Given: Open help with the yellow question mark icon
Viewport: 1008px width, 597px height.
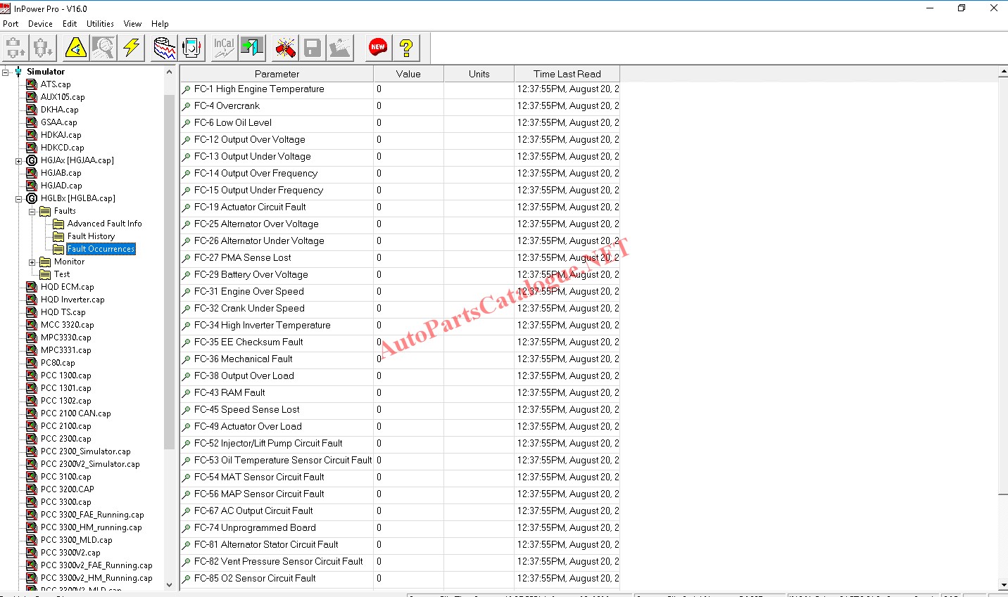Looking at the screenshot, I should 406,48.
